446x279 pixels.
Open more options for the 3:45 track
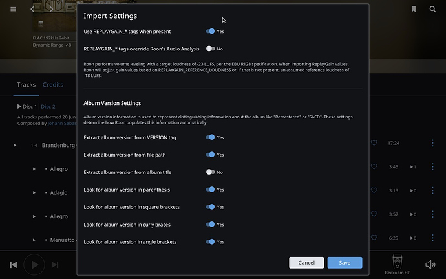click(x=432, y=166)
